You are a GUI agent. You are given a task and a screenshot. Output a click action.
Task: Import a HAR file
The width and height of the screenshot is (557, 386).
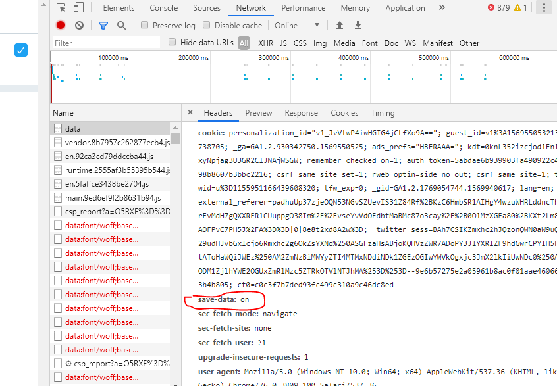pos(339,24)
